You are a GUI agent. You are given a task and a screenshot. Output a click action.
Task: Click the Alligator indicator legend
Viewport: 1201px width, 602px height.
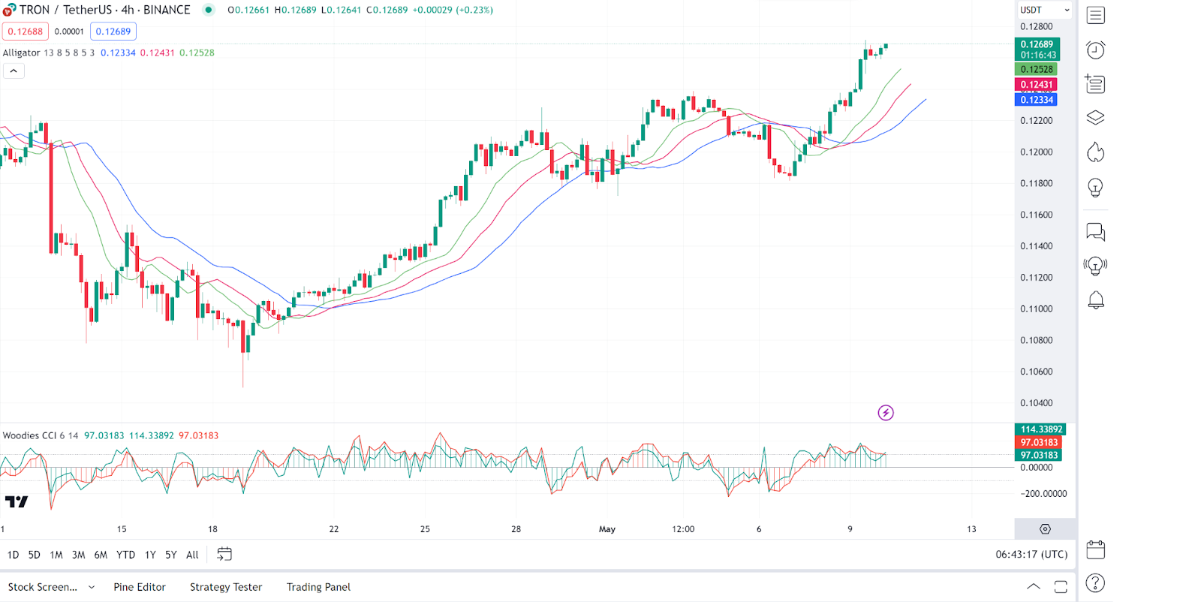[x=108, y=53]
